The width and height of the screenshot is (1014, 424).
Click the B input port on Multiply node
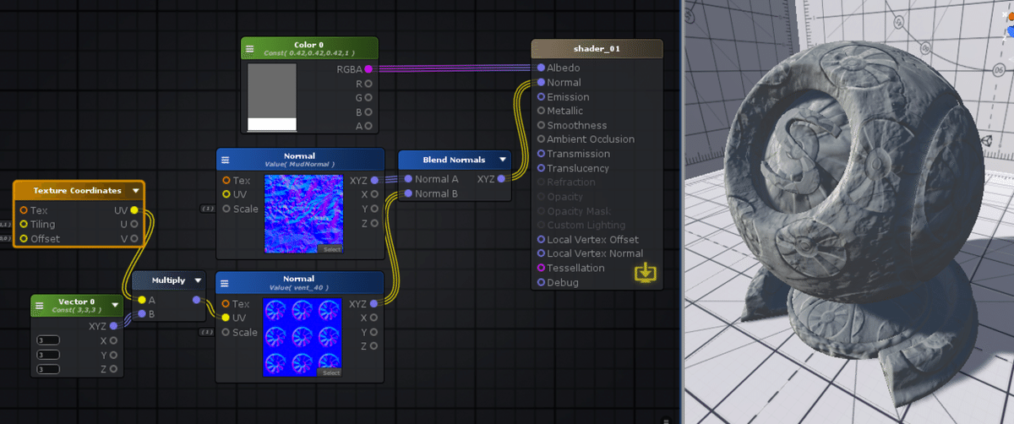coord(140,314)
